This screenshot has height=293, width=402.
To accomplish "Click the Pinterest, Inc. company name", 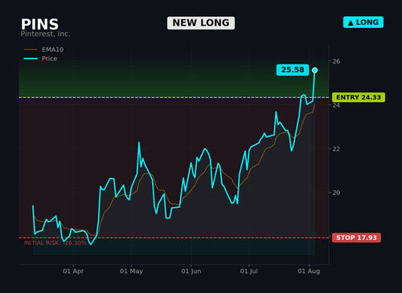I will click(46, 34).
